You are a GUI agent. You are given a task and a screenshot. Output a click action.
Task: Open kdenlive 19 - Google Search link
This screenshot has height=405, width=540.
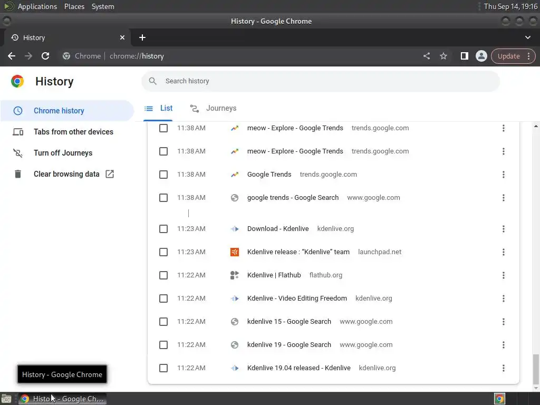[x=289, y=345]
